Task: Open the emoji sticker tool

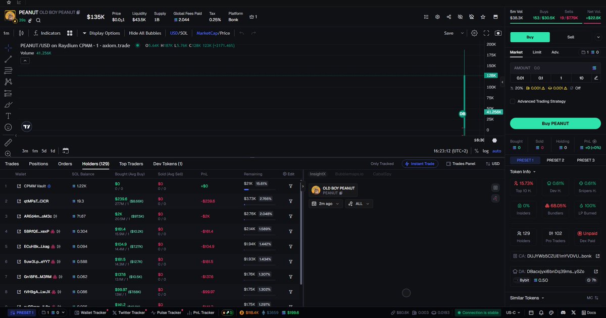Action: click(x=8, y=128)
